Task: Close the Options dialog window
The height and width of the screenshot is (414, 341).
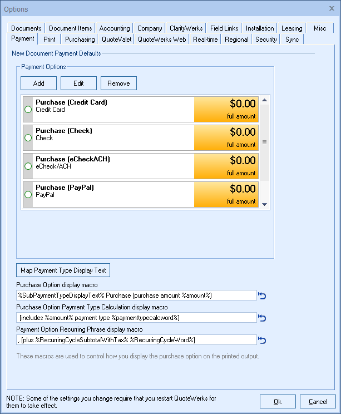Action: [332, 8]
